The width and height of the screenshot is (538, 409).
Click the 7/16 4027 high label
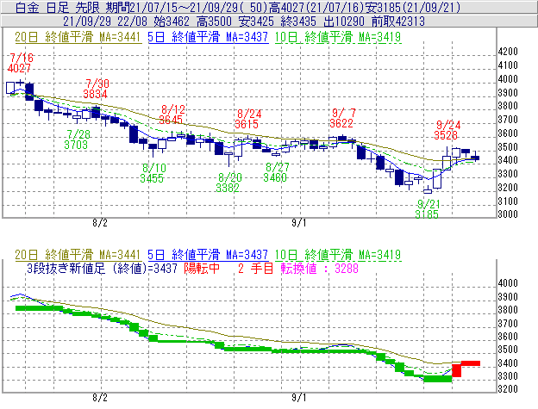20,63
